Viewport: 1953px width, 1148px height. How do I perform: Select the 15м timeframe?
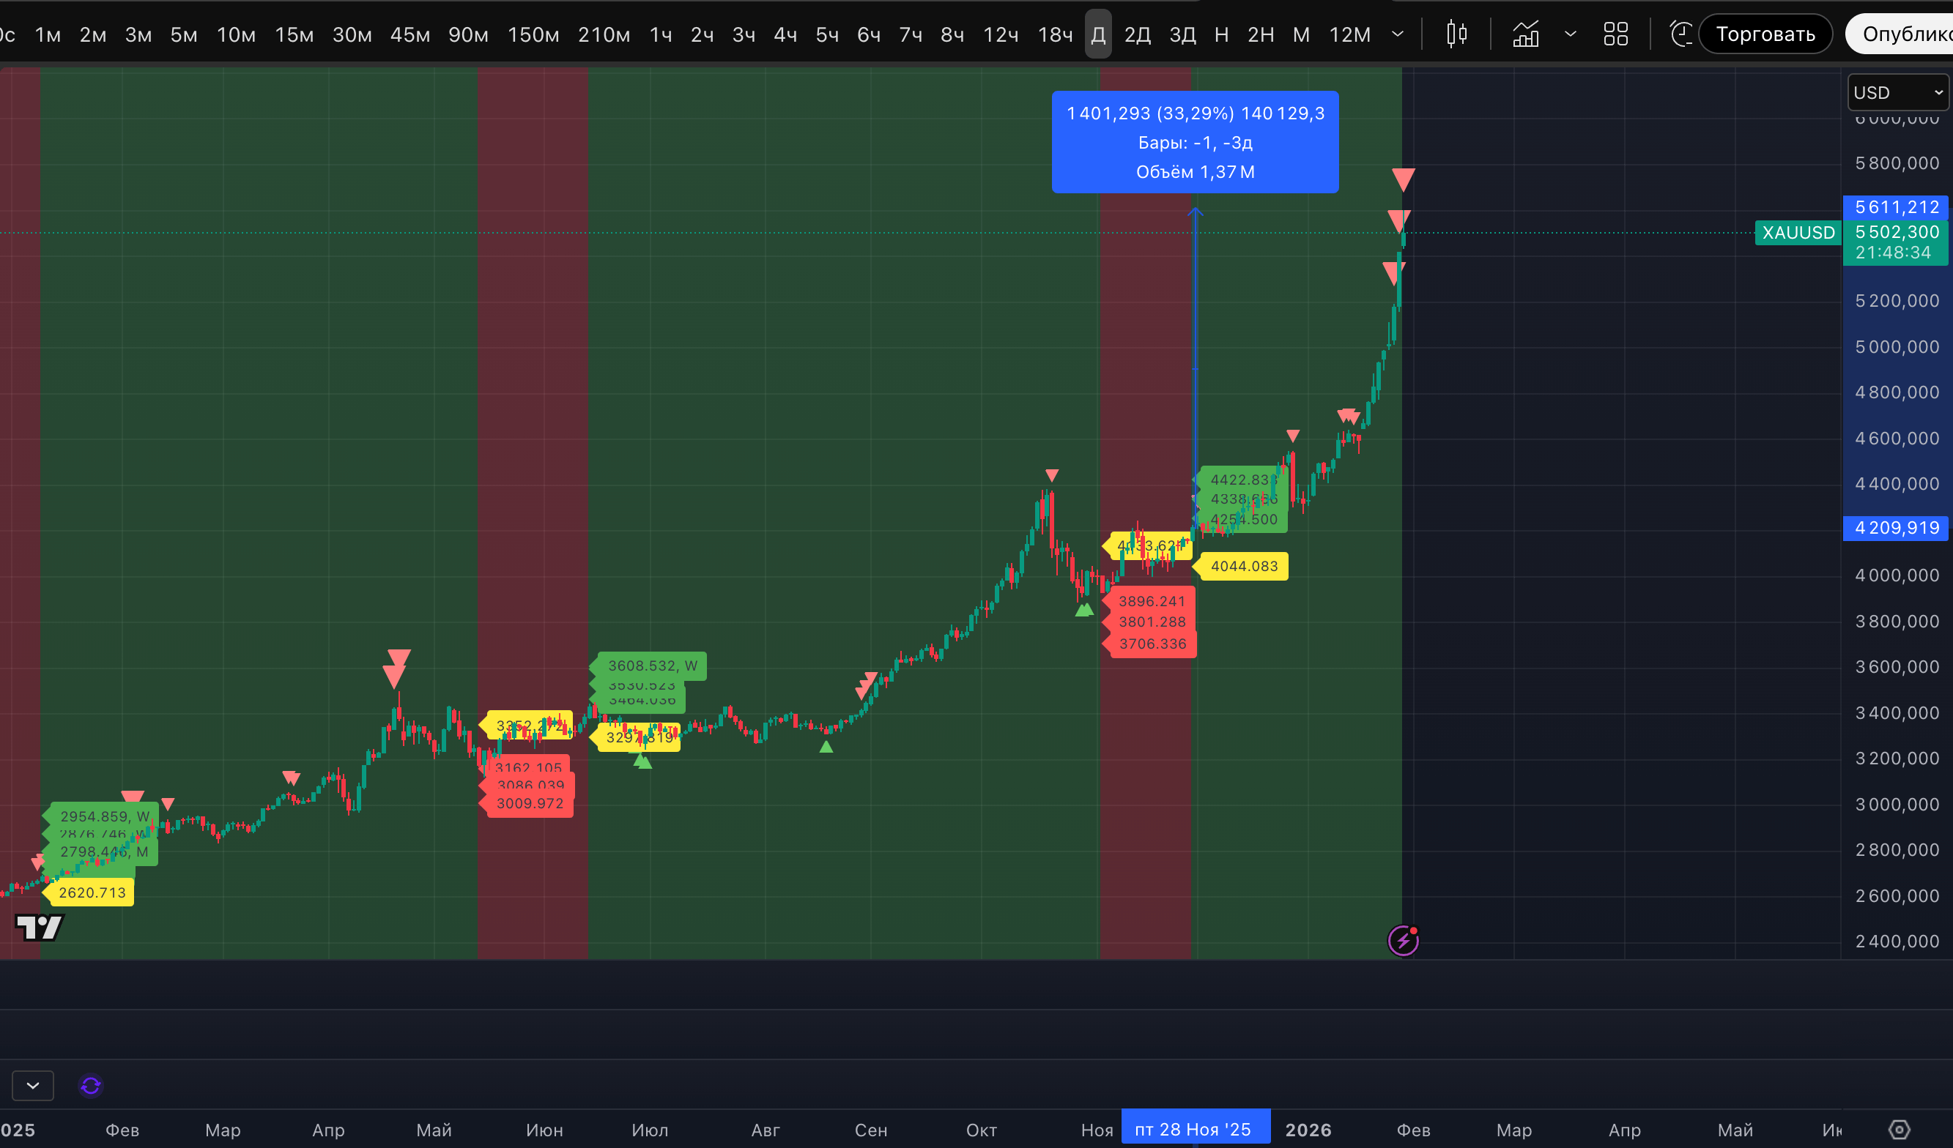click(294, 35)
